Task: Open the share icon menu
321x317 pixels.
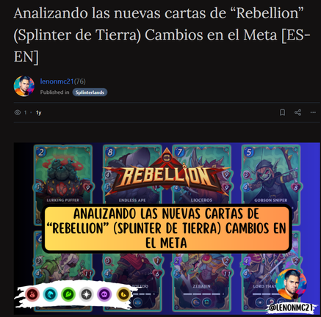Action: coord(297,112)
